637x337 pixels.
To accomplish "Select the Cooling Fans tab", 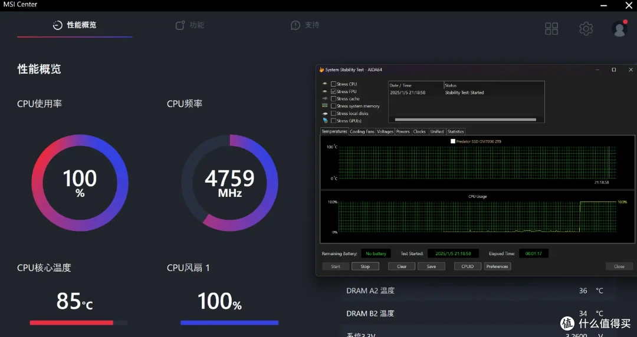I will 362,131.
